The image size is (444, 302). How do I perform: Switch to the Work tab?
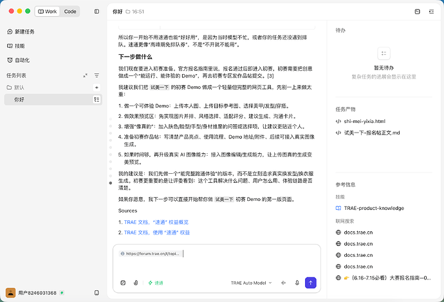(47, 12)
